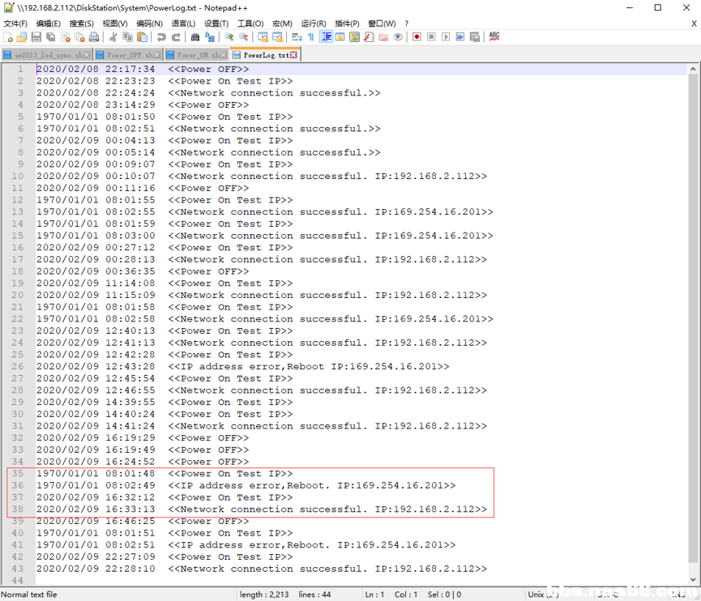Viewport: 701px width, 601px height.
Task: Open the 工具(O) menu
Action: pyautogui.click(x=250, y=23)
